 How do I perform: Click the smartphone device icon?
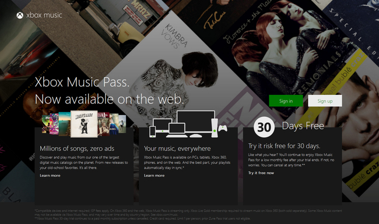pyautogui.click(x=153, y=131)
